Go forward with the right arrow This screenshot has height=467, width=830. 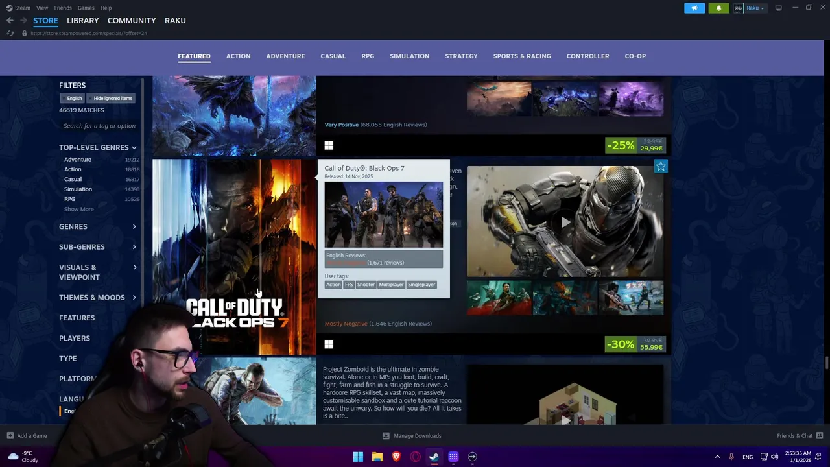(x=23, y=21)
